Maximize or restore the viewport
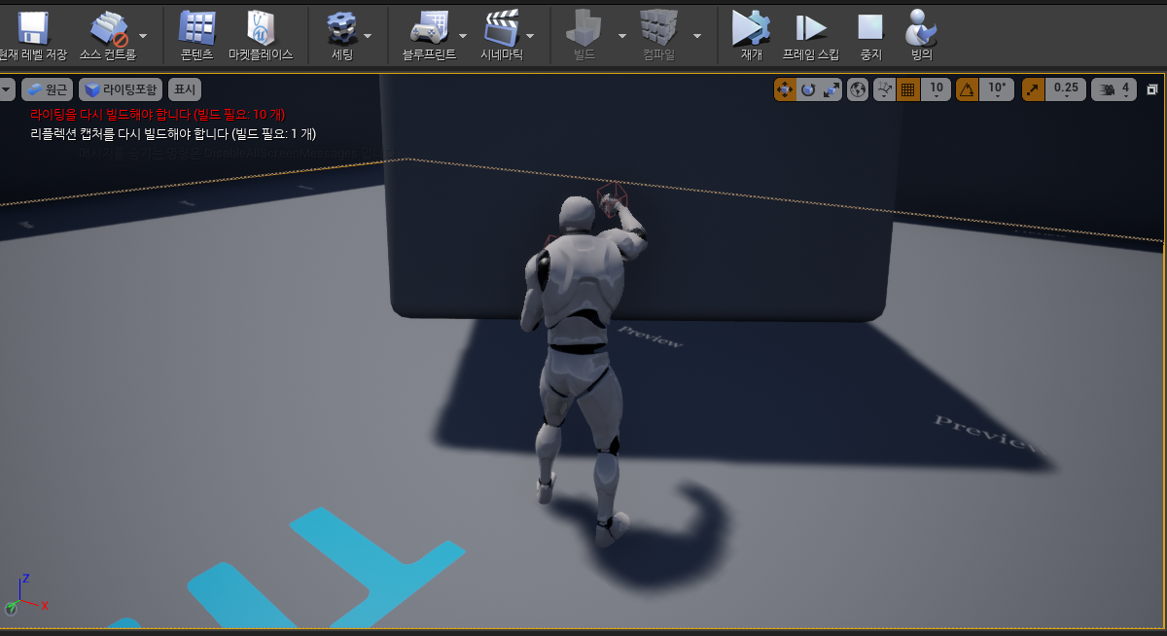This screenshot has height=636, width=1167. click(1152, 89)
